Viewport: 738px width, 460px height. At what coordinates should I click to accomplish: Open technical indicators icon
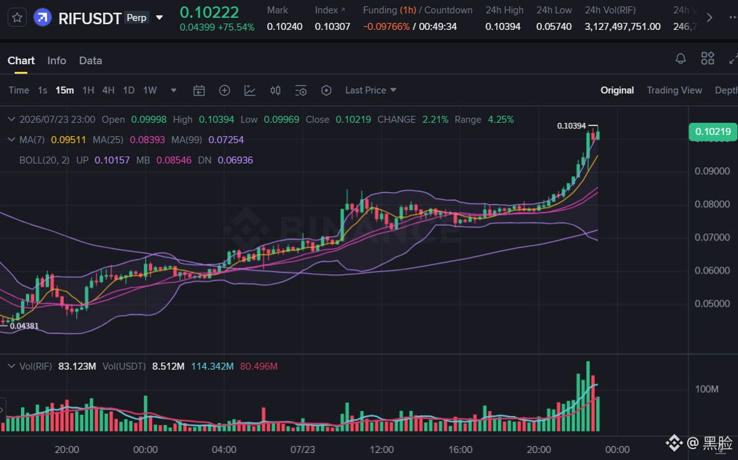point(250,90)
